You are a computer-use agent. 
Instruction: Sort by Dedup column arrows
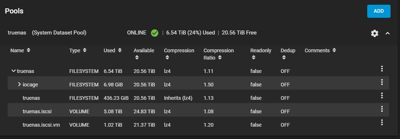coord(284,58)
